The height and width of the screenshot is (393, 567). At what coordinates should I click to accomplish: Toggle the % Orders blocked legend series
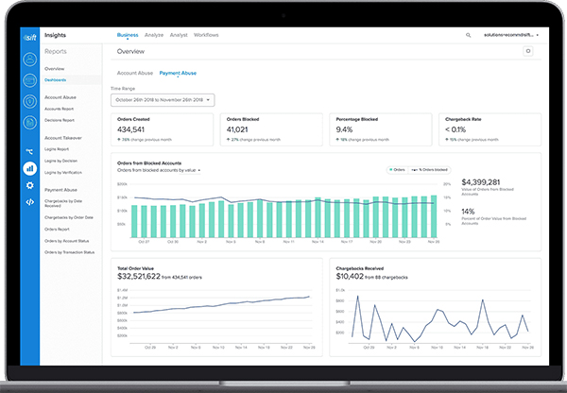click(x=430, y=169)
